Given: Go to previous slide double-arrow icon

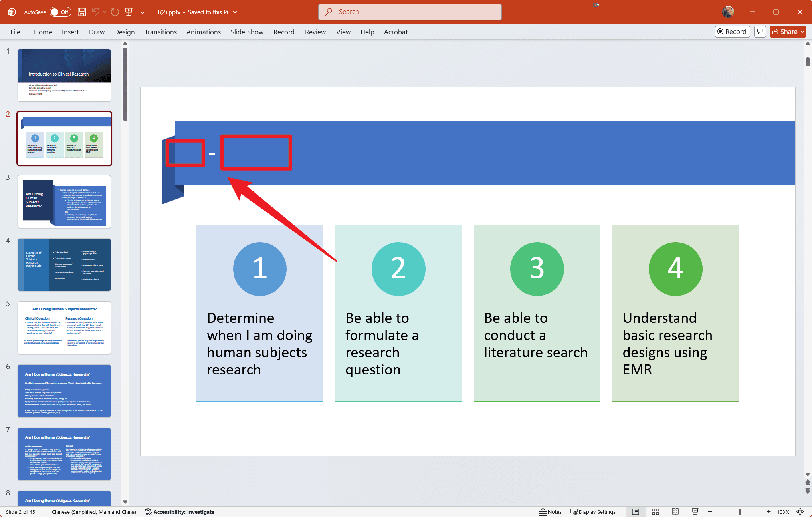Looking at the screenshot, I should [x=808, y=483].
